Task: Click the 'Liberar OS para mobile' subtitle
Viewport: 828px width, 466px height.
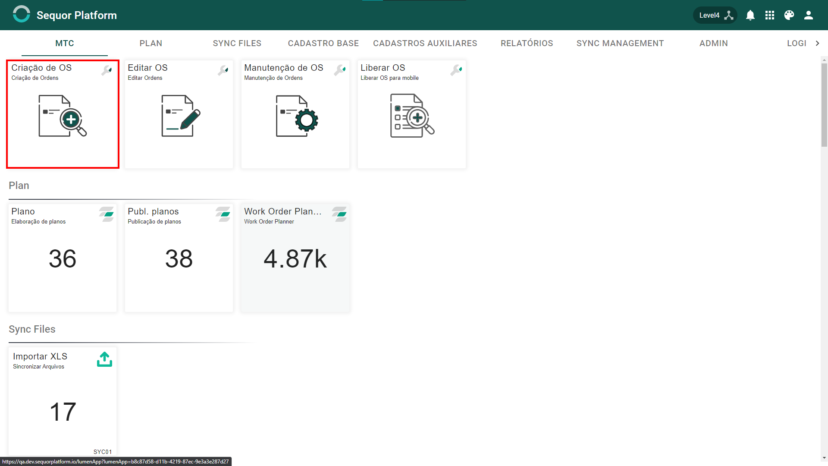Action: coord(389,78)
